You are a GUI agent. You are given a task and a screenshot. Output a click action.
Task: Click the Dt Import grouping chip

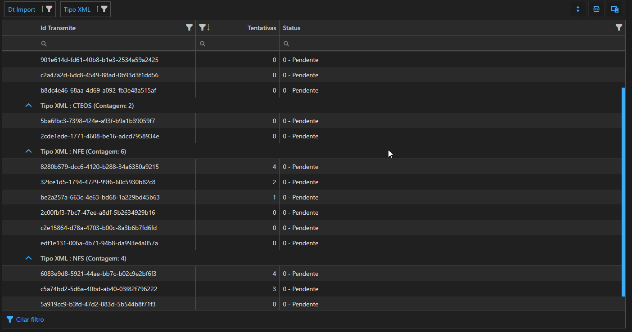(x=22, y=9)
